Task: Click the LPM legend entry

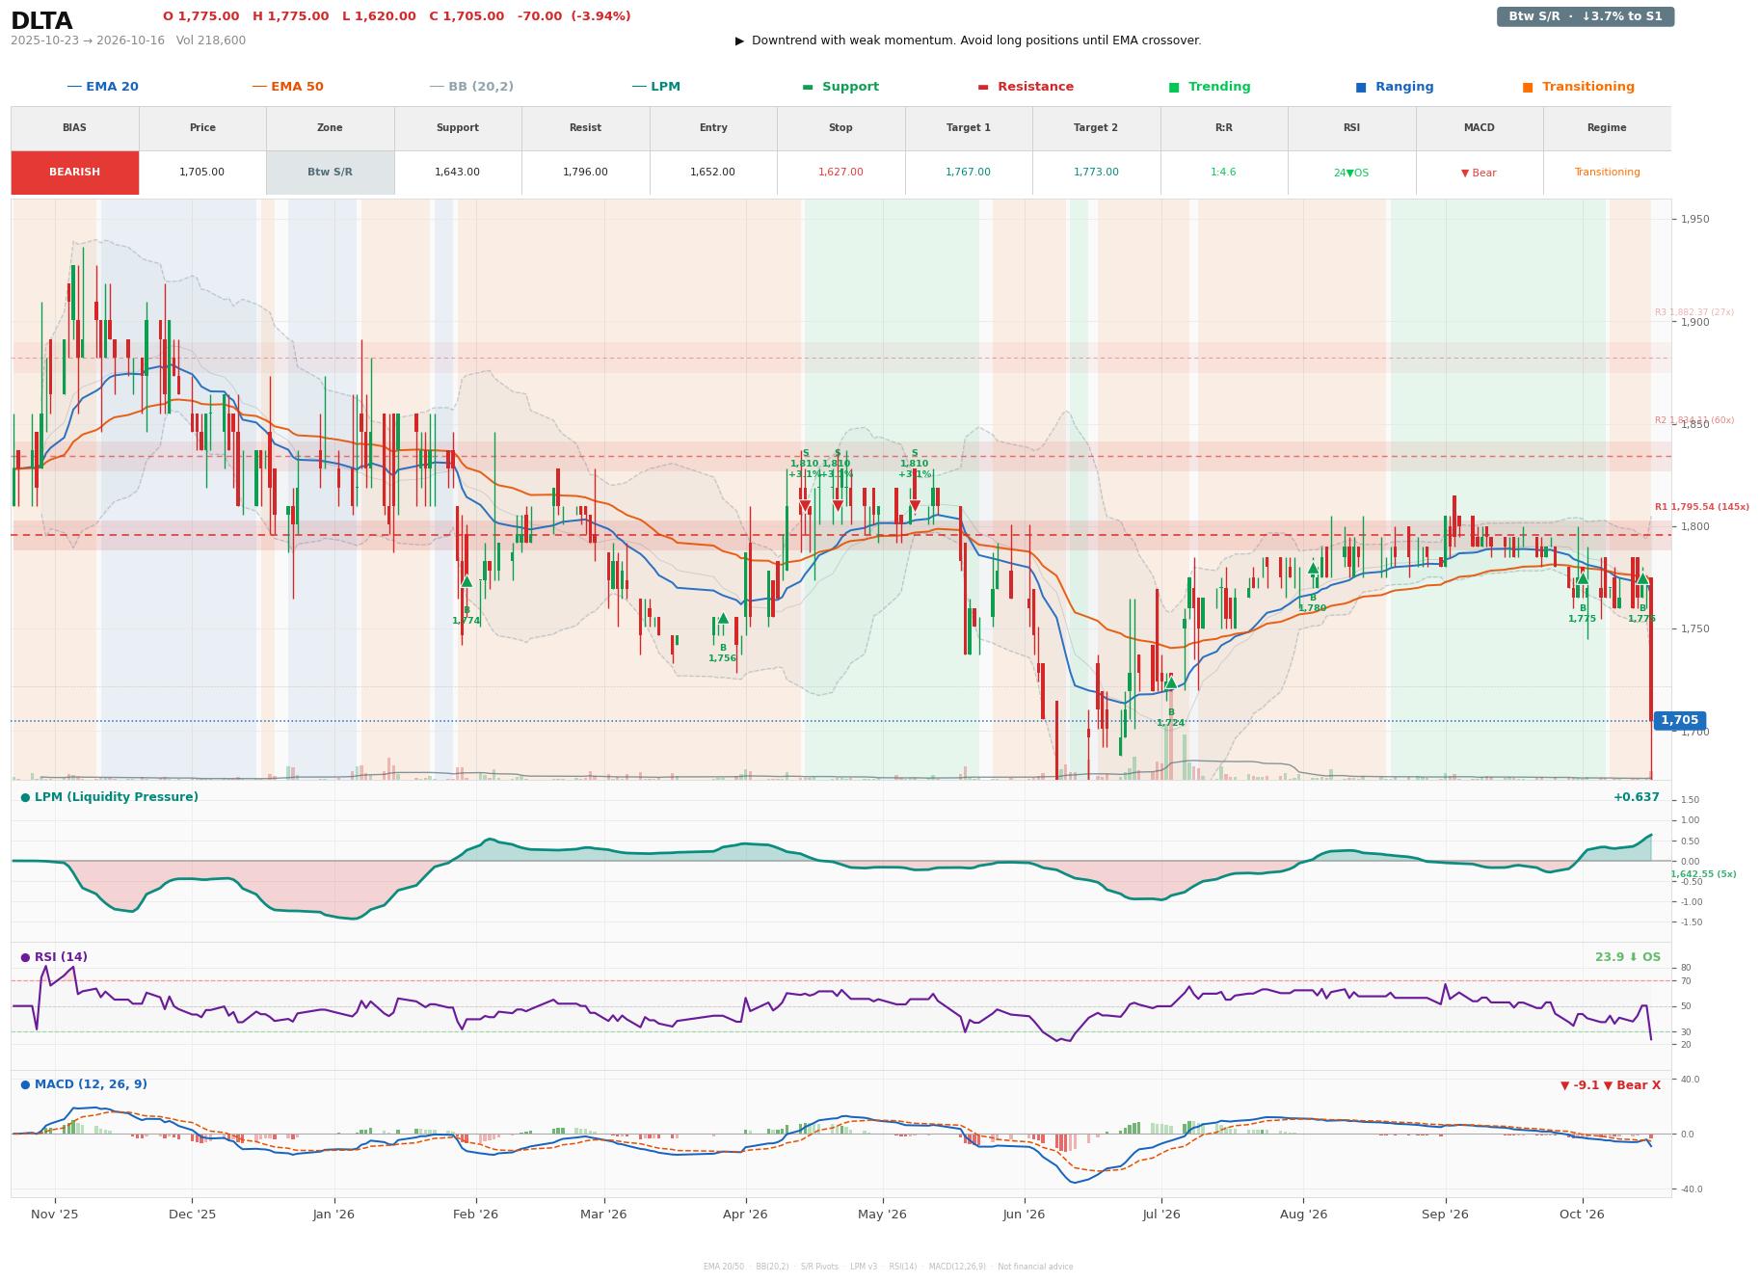Action: (655, 87)
